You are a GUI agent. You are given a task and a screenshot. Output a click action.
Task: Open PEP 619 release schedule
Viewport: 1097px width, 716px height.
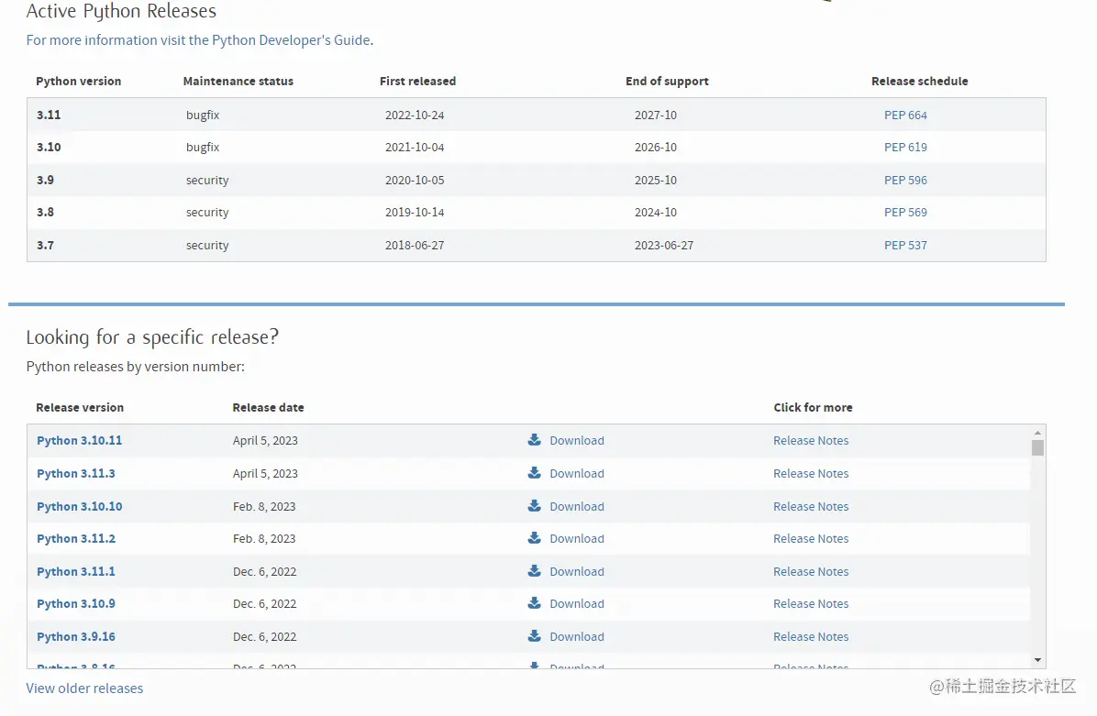(905, 147)
